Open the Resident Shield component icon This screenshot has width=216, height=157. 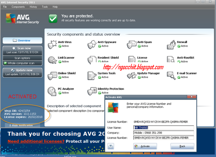coord(92,60)
